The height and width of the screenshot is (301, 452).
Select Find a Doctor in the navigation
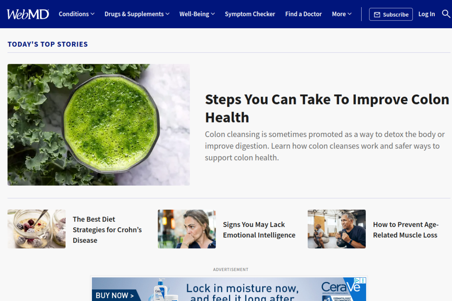[303, 14]
